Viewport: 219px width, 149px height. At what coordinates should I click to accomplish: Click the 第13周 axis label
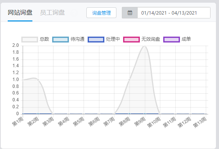tap(200, 123)
